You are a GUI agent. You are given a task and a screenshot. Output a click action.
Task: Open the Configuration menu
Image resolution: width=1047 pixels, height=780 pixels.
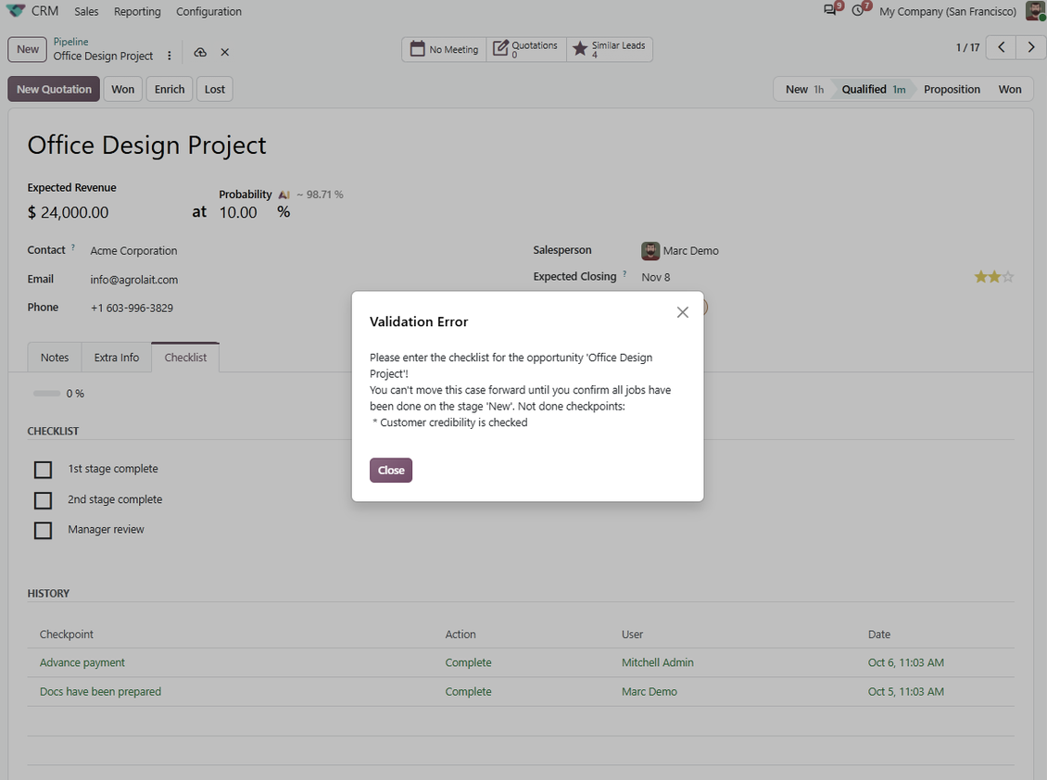coord(209,11)
